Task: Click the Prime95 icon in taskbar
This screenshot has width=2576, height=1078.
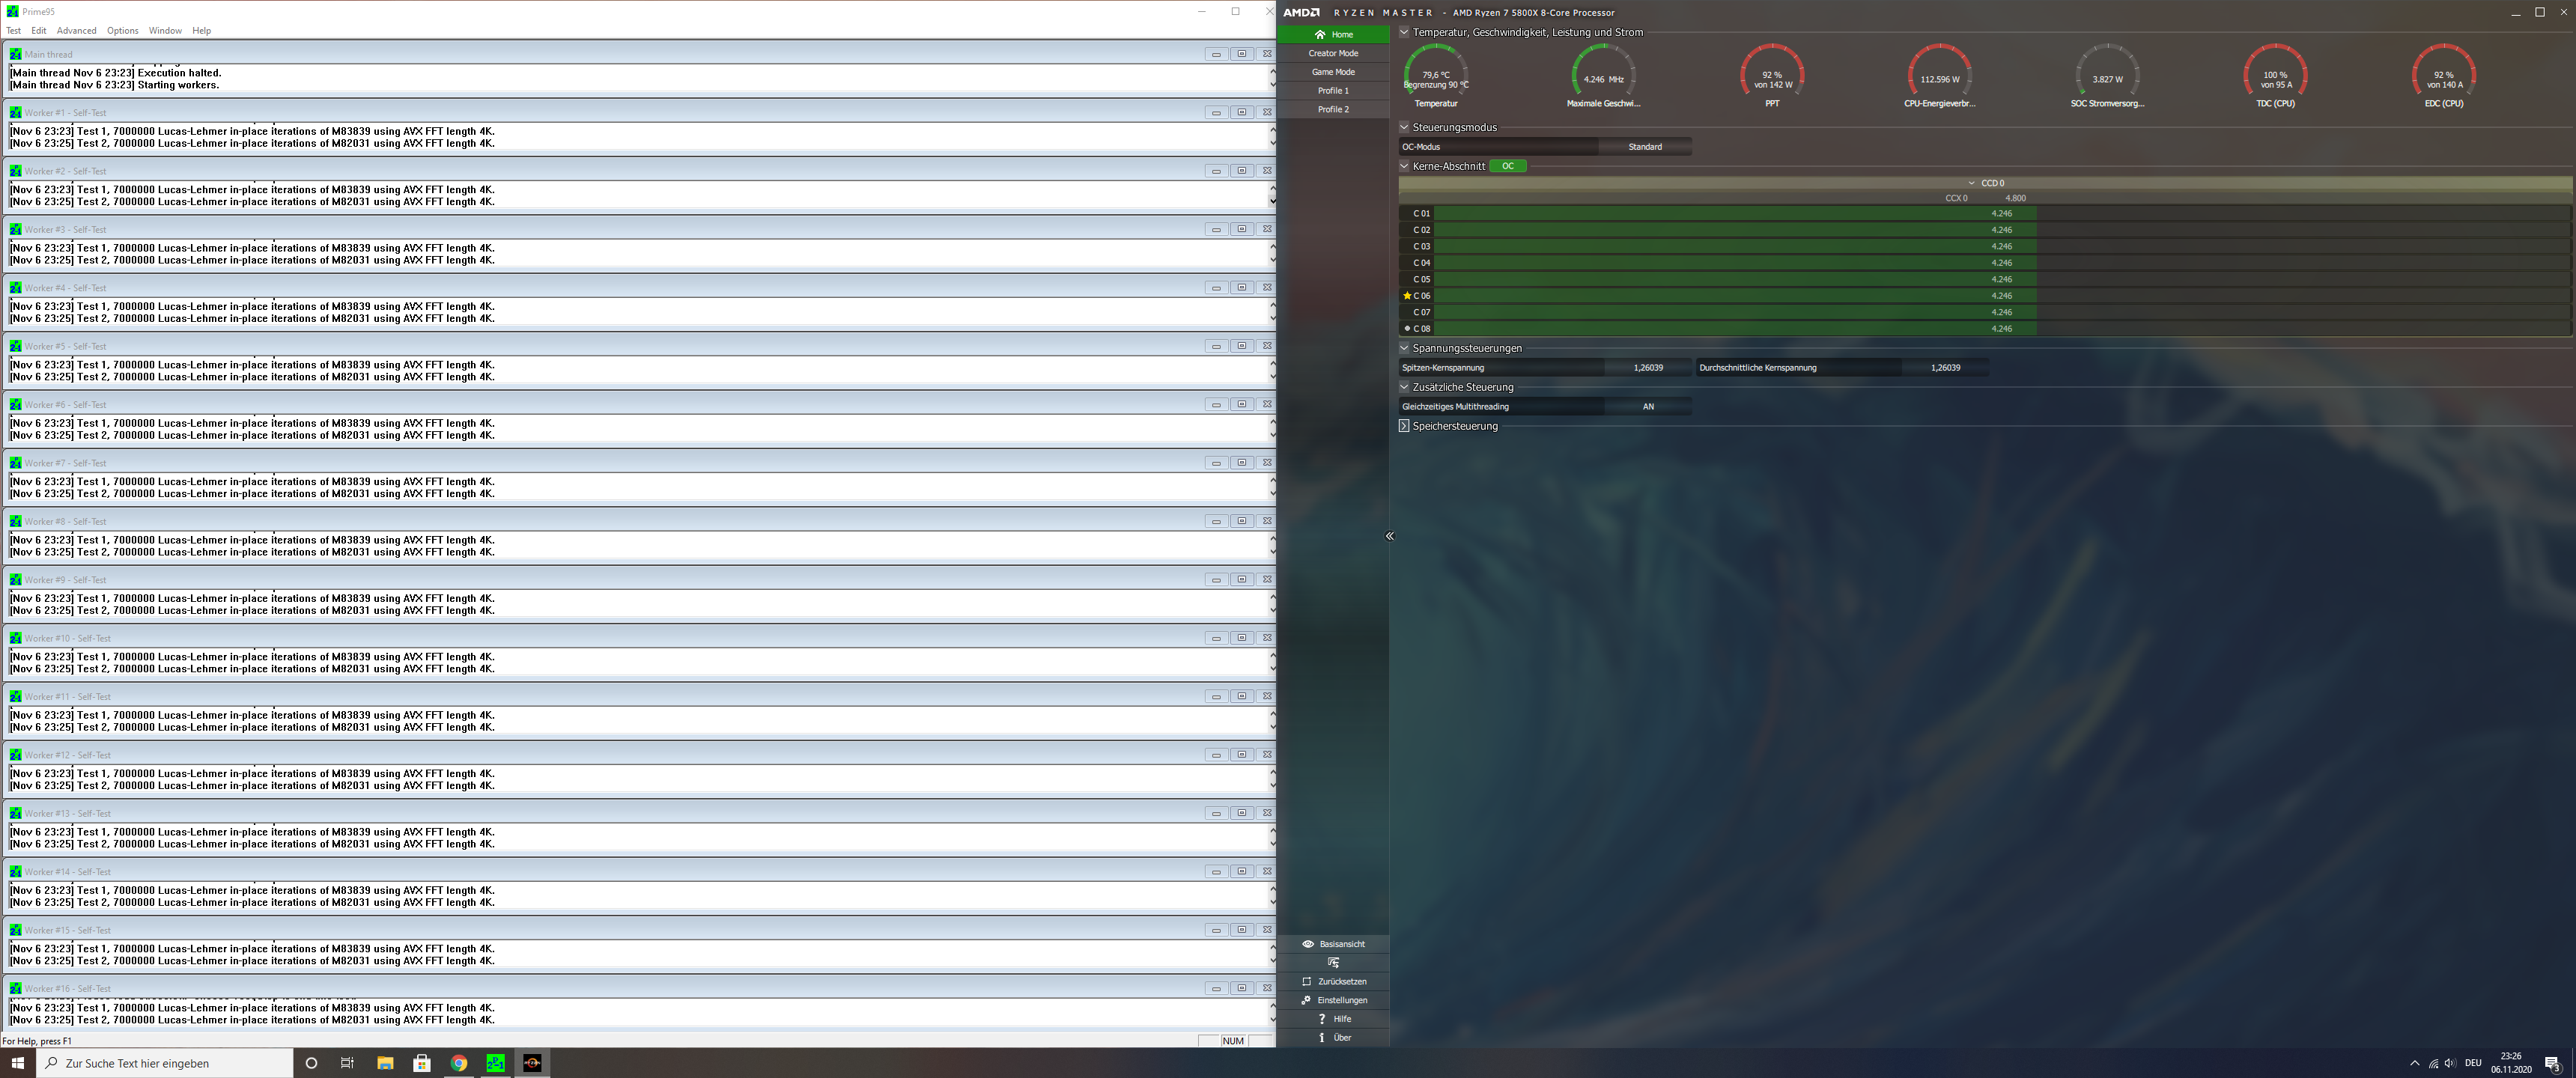Action: [496, 1063]
